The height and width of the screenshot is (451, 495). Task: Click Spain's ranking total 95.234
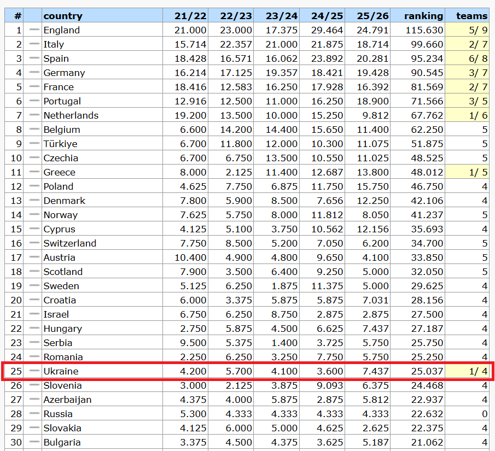424,58
